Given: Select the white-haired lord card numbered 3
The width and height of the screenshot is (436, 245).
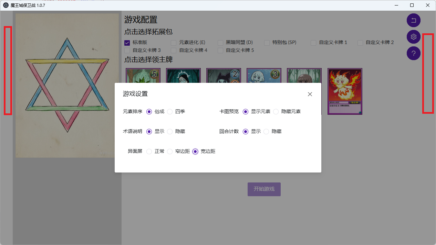Looking at the screenshot, I should [x=264, y=76].
